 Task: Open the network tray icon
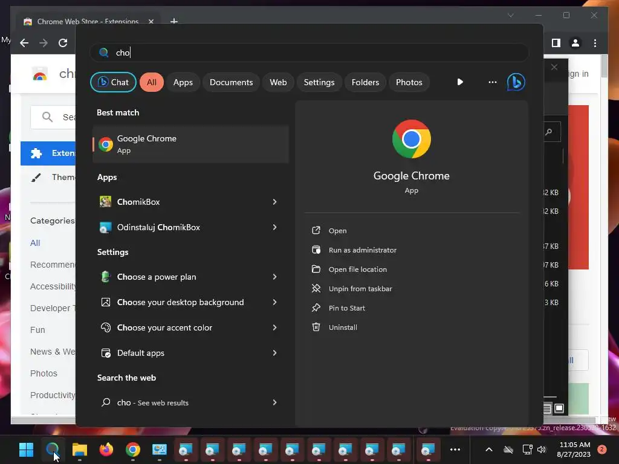[527, 449]
